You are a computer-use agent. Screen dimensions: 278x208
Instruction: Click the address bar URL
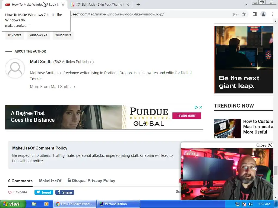tap(117, 14)
